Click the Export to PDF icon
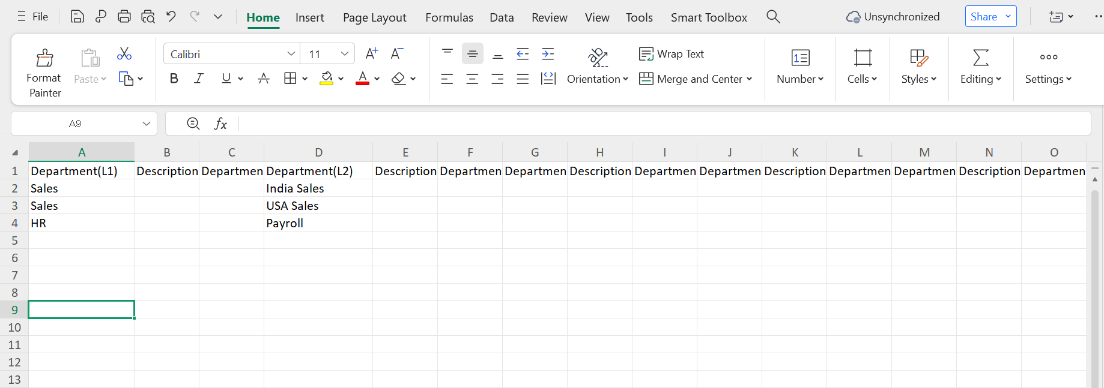This screenshot has width=1104, height=388. pos(101,17)
